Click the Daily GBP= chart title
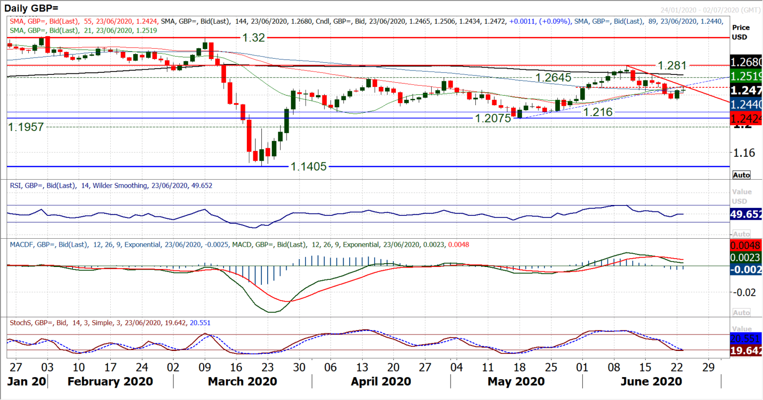 (x=31, y=7)
